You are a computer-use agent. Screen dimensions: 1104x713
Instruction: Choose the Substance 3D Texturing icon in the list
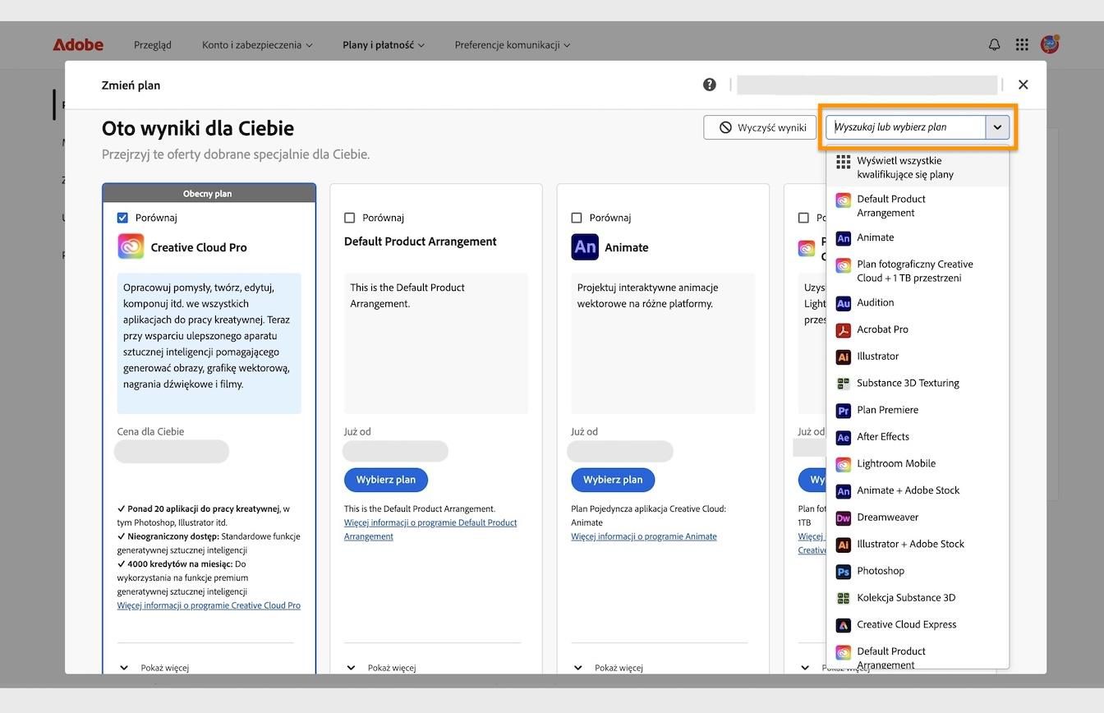(x=843, y=384)
